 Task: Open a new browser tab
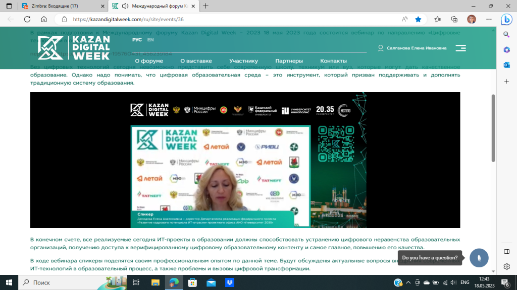tap(206, 6)
